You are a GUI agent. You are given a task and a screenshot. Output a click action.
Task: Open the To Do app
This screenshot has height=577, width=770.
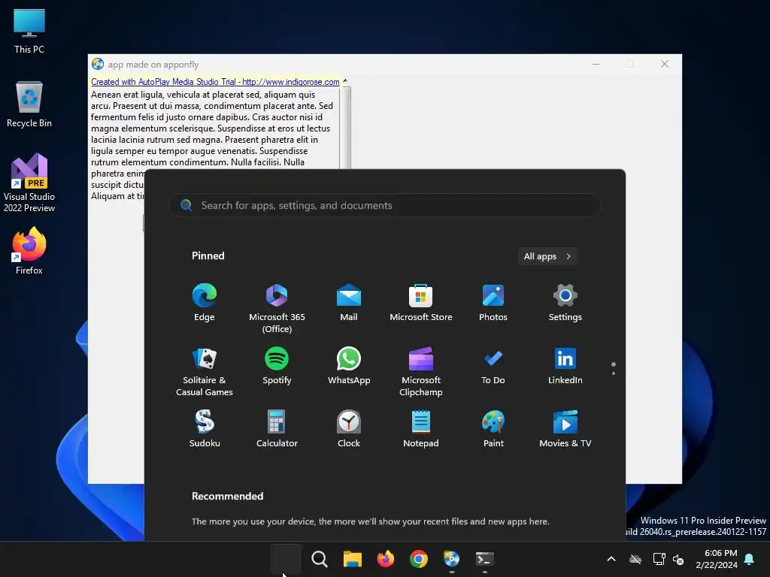pyautogui.click(x=493, y=366)
